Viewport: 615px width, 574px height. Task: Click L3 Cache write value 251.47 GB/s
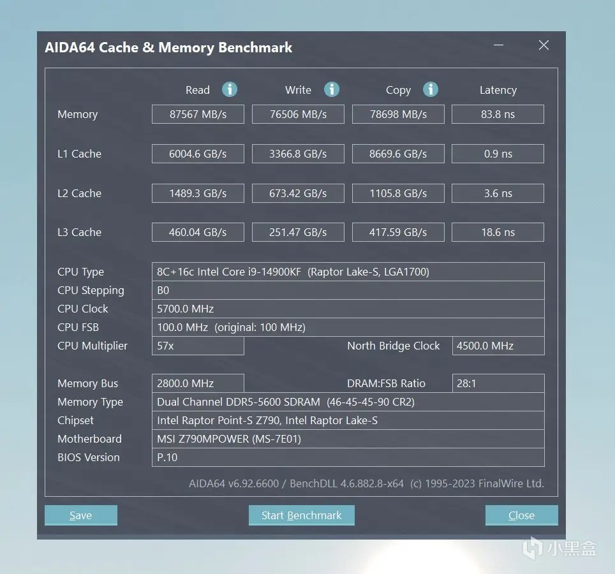click(x=298, y=232)
